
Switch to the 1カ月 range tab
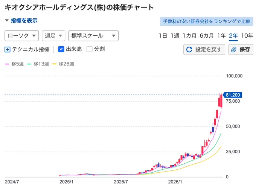(x=189, y=36)
